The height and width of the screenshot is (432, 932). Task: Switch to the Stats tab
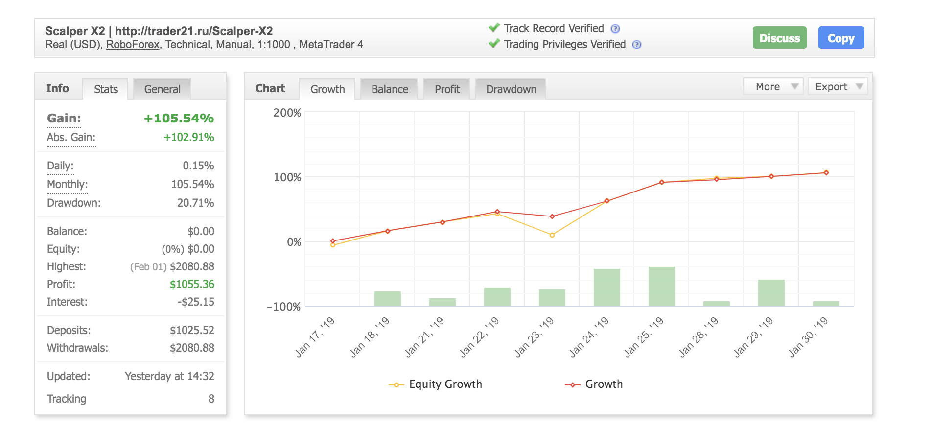(x=106, y=89)
